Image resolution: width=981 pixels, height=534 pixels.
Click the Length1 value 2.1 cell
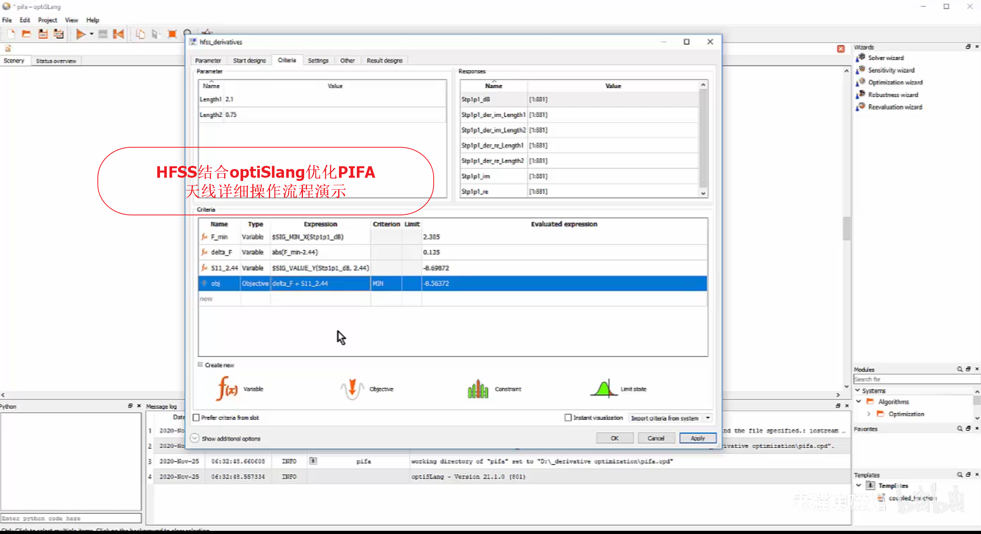pos(335,99)
